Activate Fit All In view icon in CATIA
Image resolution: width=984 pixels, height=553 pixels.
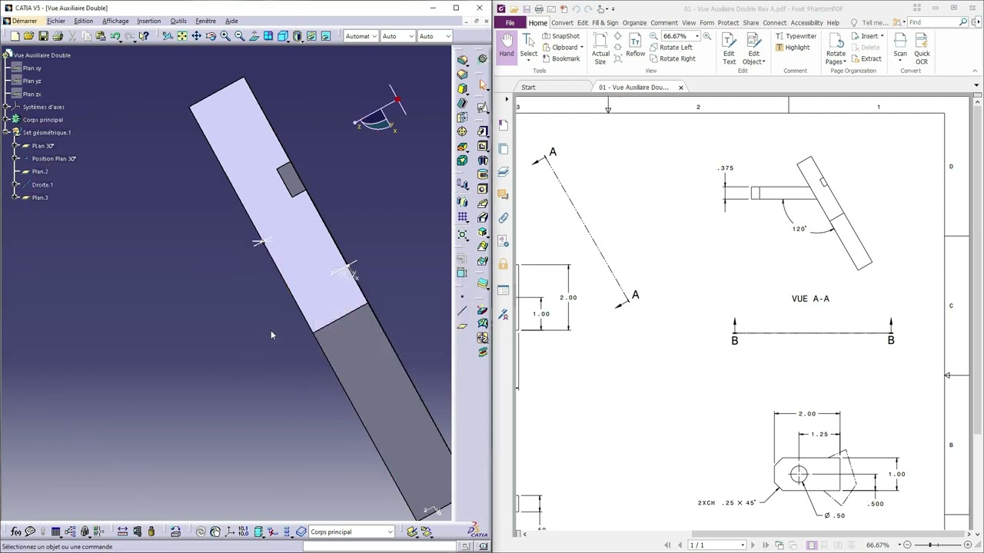pos(182,36)
